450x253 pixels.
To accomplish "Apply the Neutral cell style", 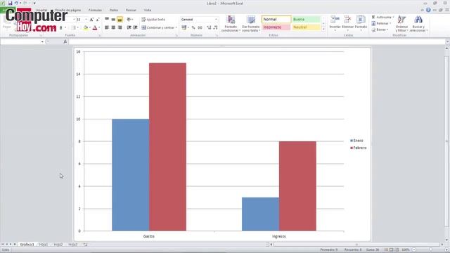I will pos(307,27).
